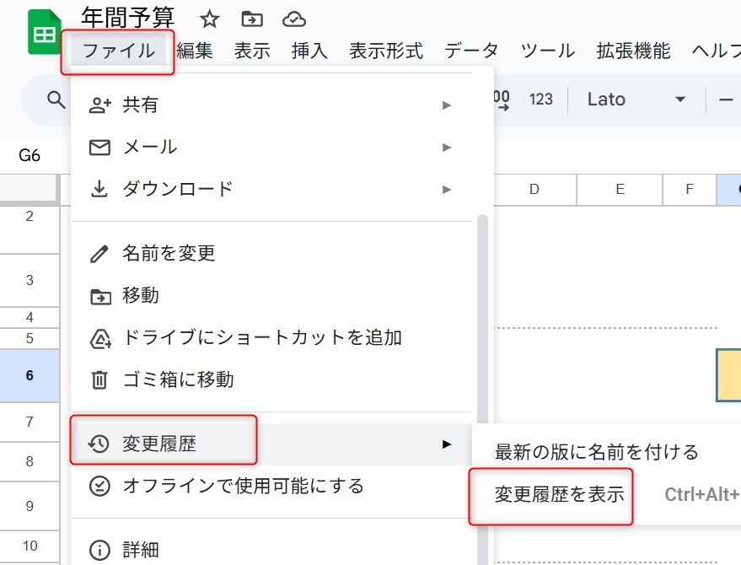The height and width of the screenshot is (565, 741).
Task: Click the folder icon for 移動
Action: pos(100,297)
